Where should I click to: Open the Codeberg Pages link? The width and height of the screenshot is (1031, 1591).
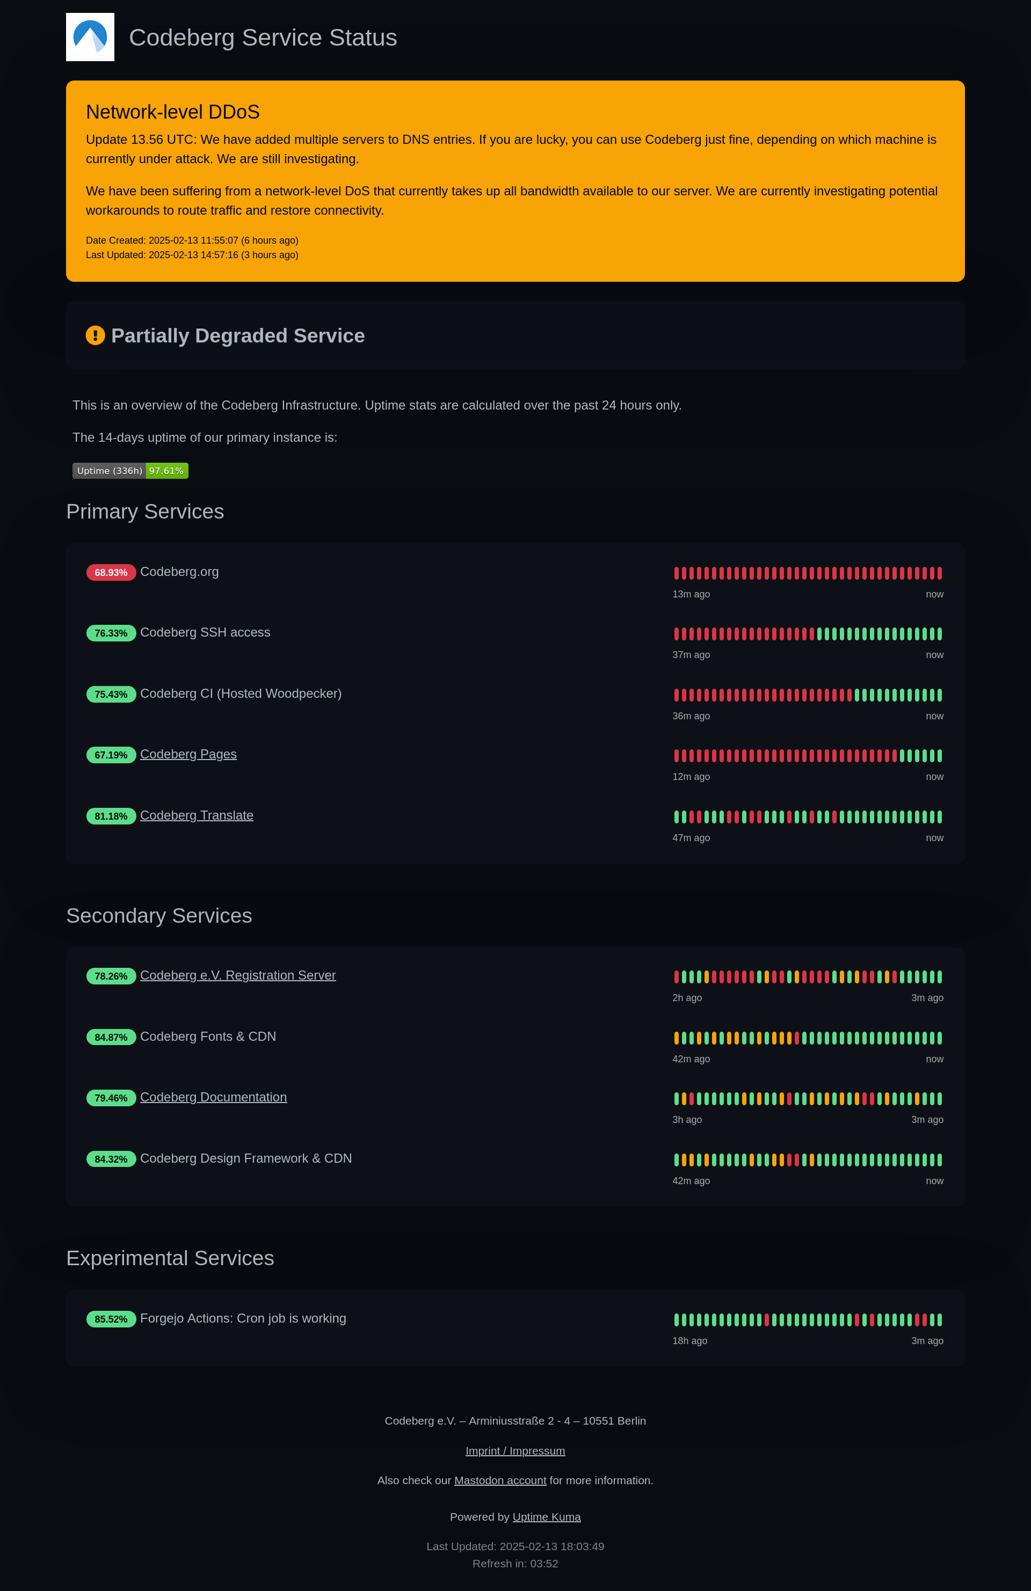[188, 754]
